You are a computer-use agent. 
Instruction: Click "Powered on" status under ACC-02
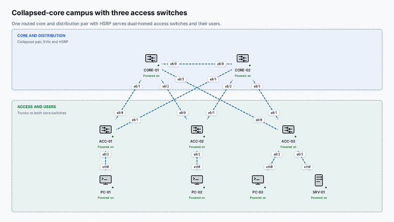pos(197,147)
